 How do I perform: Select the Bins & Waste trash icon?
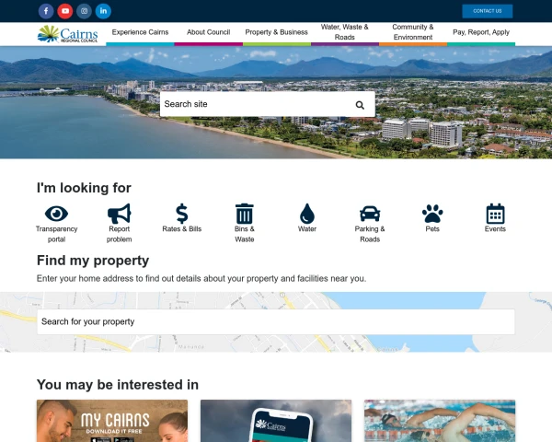coord(245,214)
